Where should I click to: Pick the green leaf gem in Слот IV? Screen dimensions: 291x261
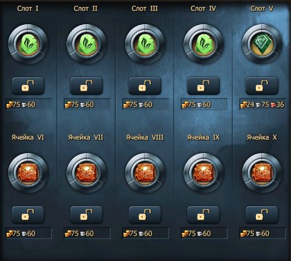click(203, 44)
